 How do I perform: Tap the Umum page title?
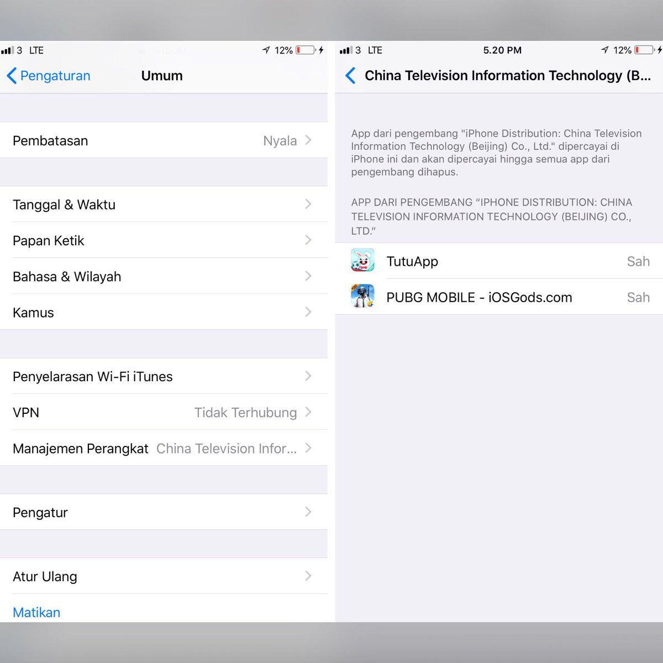click(x=162, y=76)
